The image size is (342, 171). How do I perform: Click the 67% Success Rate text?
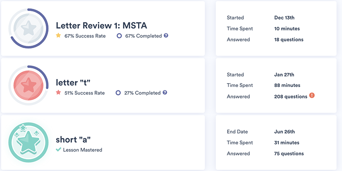point(85,36)
